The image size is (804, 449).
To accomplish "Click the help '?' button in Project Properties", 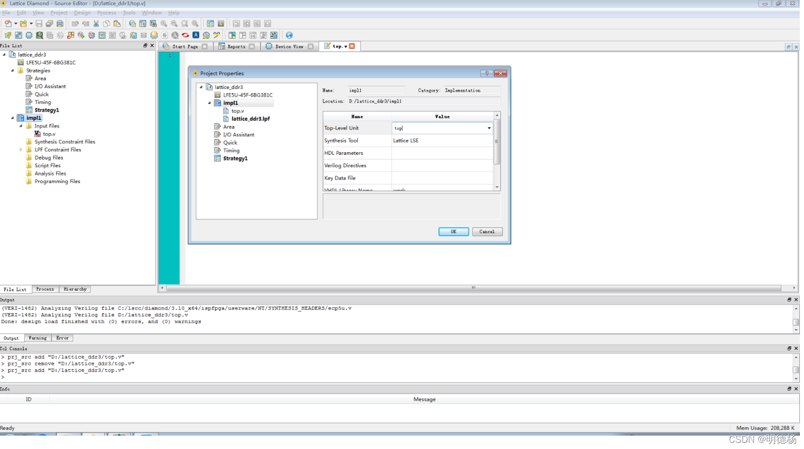I will [x=486, y=74].
